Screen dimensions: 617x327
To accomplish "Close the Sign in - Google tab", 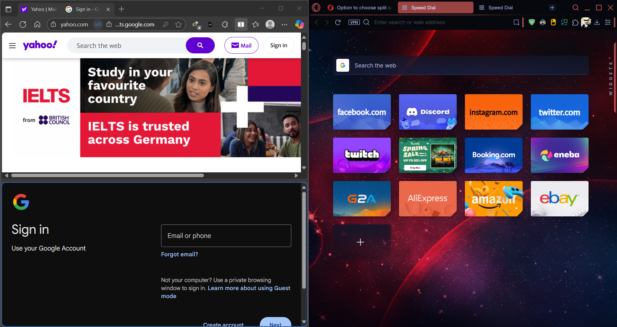I will pos(108,9).
